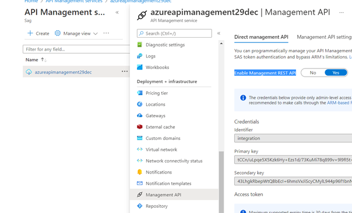
Task: Open the Logs icon in sidebar
Action: 140,56
